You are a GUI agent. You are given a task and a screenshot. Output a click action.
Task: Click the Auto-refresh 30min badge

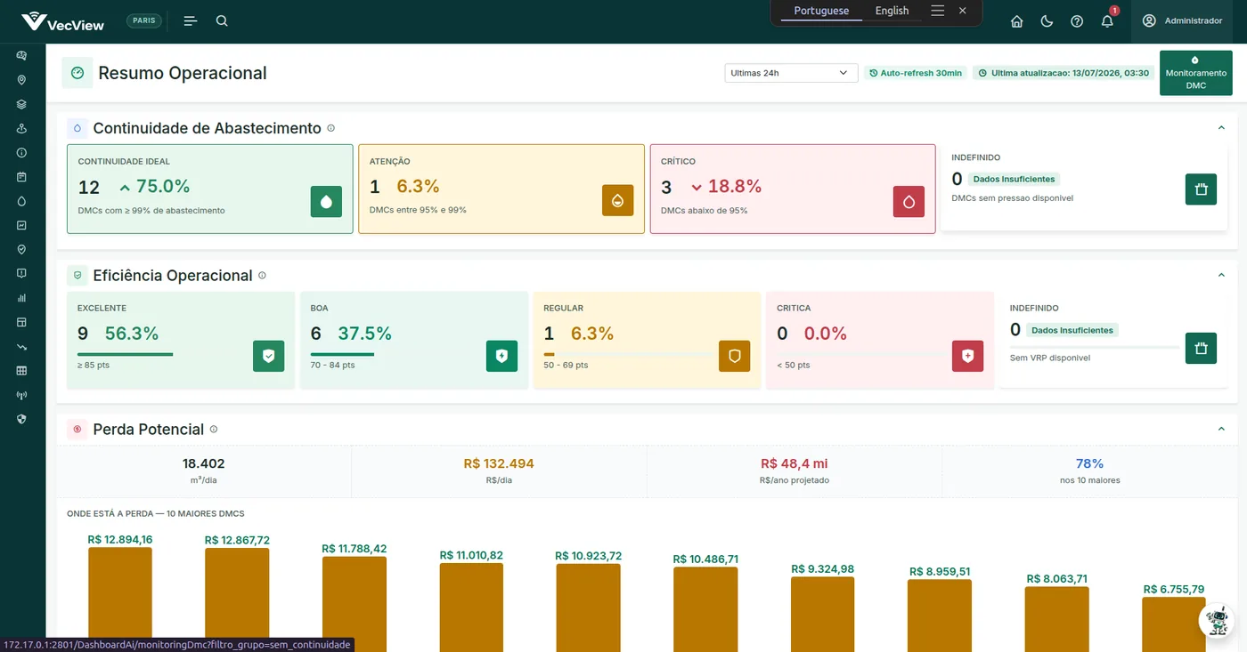pyautogui.click(x=916, y=73)
